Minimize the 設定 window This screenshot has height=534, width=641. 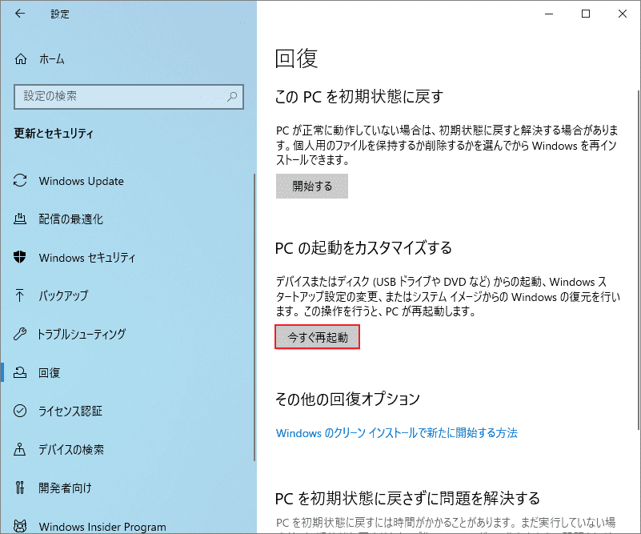tap(549, 14)
